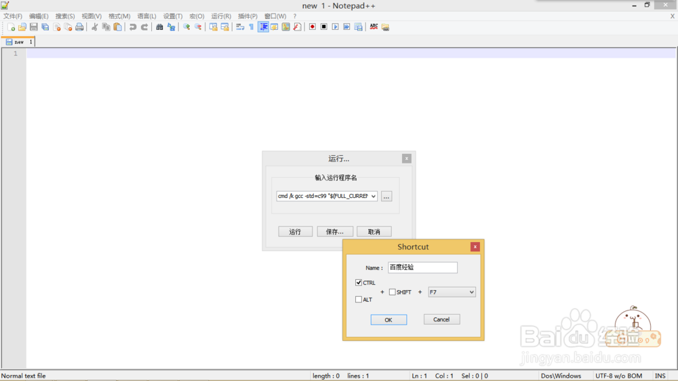Image resolution: width=678 pixels, height=381 pixels.
Task: Click the Save recorded macro icon
Action: [x=358, y=27]
